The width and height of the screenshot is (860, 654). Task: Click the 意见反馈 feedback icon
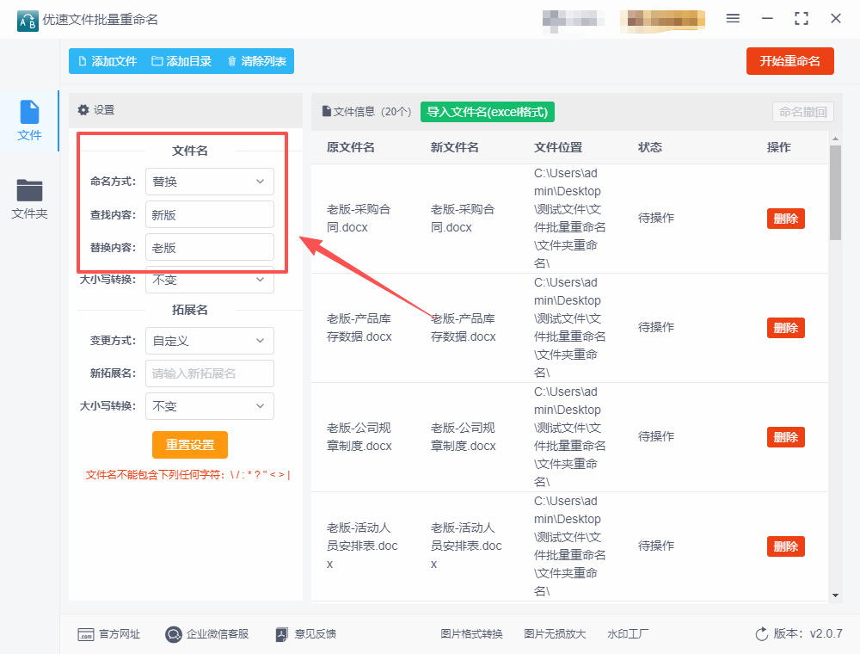click(x=281, y=634)
